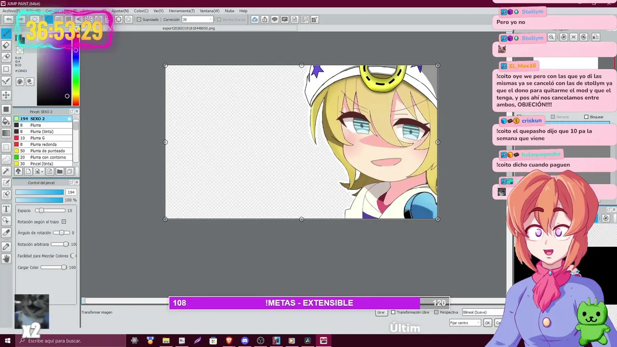Open the Ajustar menu
The image size is (617, 347).
click(x=120, y=11)
